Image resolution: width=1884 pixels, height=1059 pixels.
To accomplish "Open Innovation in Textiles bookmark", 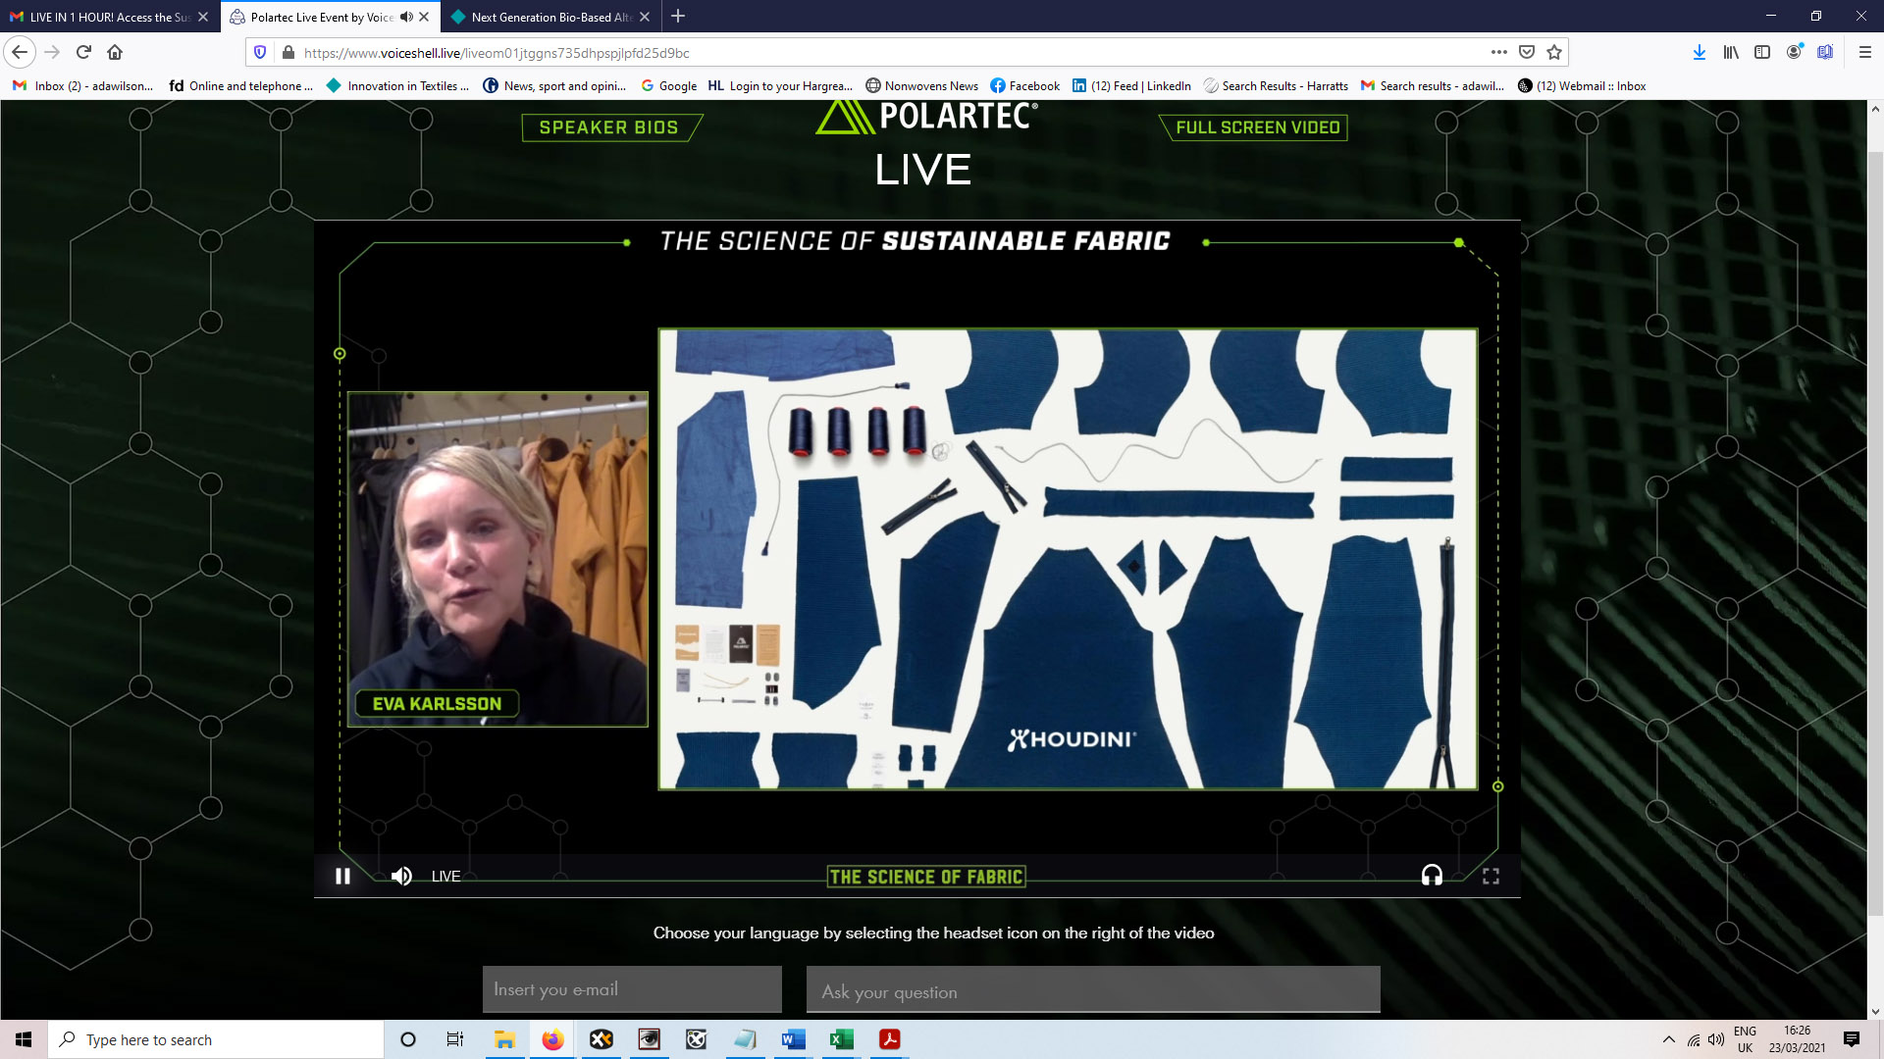I will 397,86.
